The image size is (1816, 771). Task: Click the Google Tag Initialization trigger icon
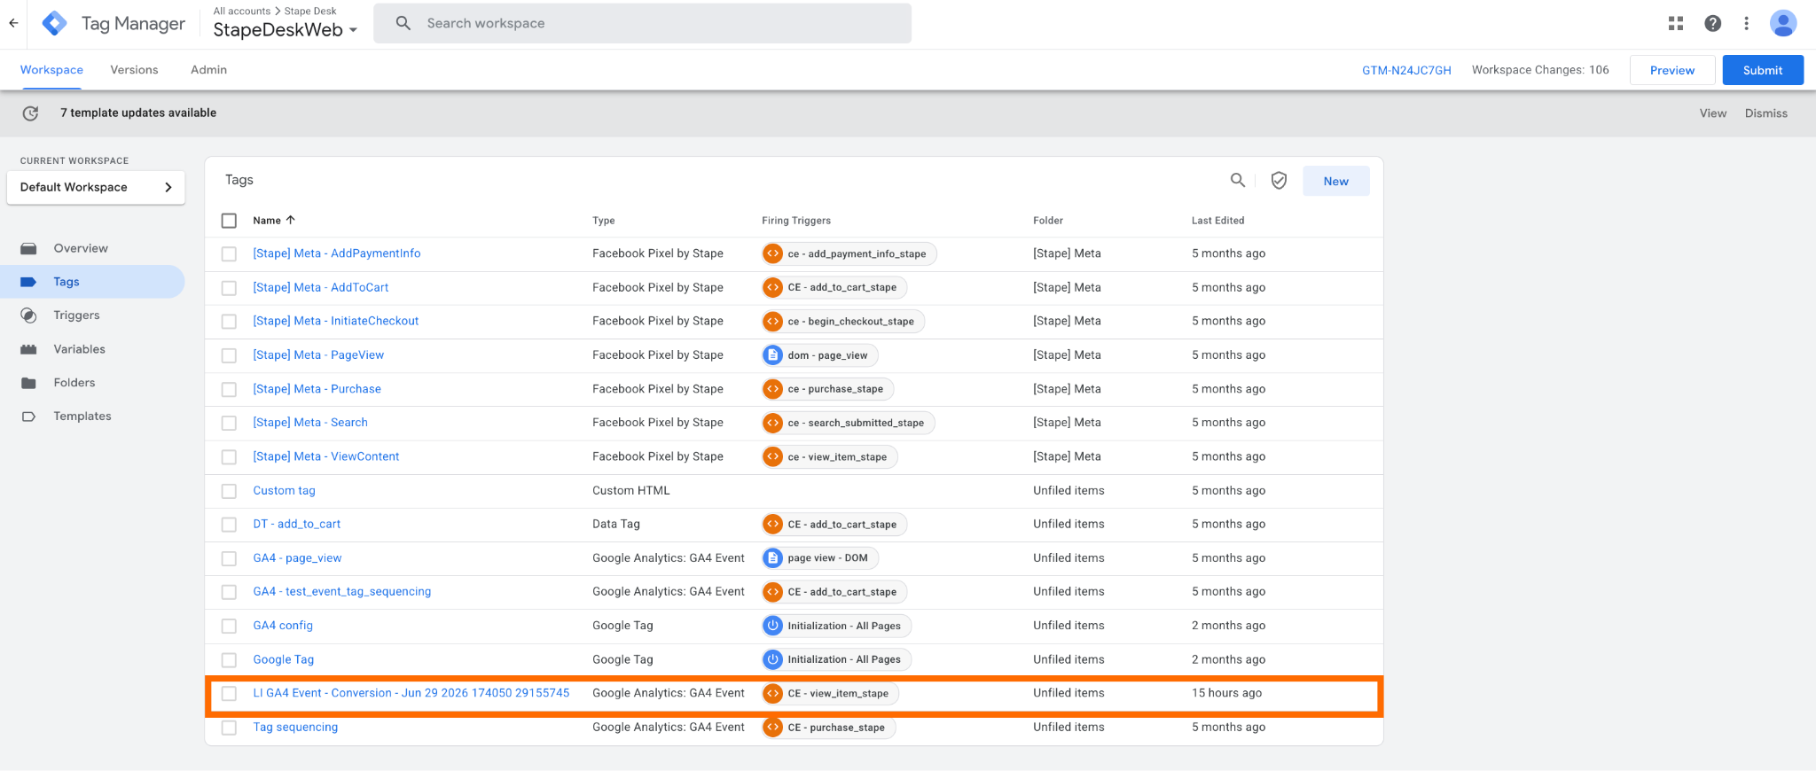pos(773,659)
